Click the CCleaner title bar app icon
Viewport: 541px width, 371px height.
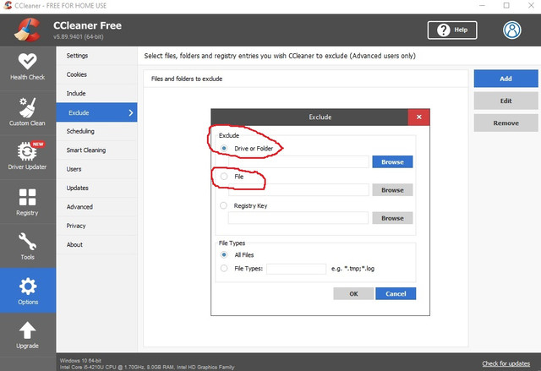coord(8,5)
